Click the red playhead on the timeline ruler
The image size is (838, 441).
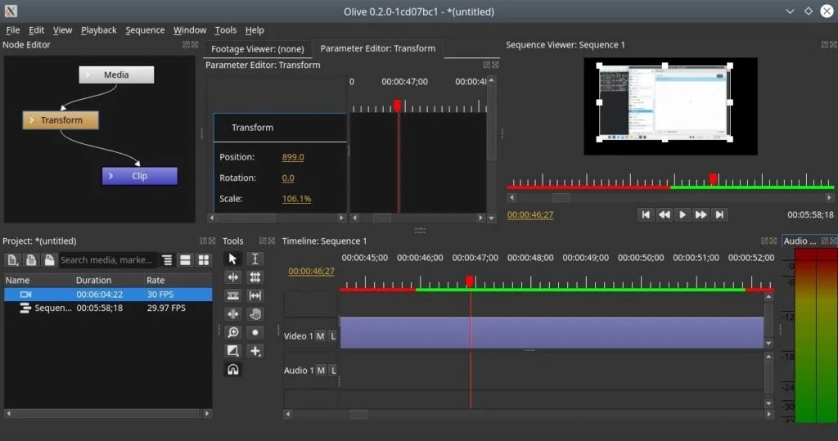pyautogui.click(x=470, y=281)
